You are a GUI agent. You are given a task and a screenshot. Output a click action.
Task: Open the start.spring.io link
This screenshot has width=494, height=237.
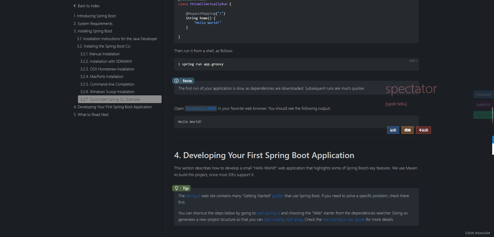coord(268,213)
